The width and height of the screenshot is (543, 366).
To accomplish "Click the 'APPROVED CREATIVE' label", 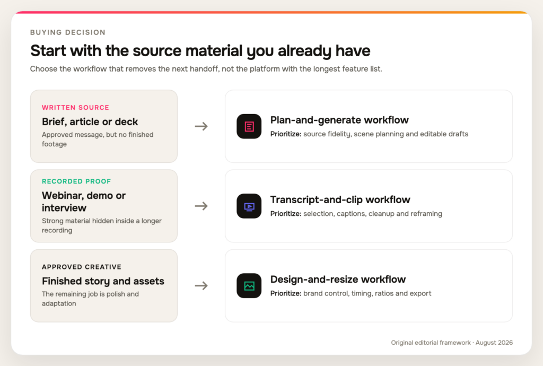I will 82,267.
